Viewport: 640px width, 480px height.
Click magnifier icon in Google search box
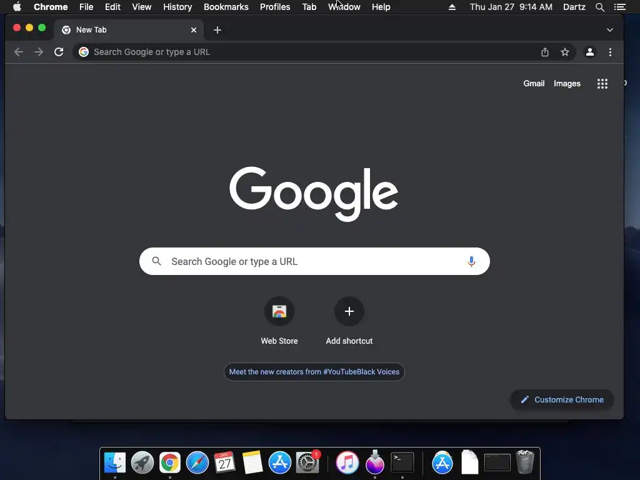pos(157,261)
